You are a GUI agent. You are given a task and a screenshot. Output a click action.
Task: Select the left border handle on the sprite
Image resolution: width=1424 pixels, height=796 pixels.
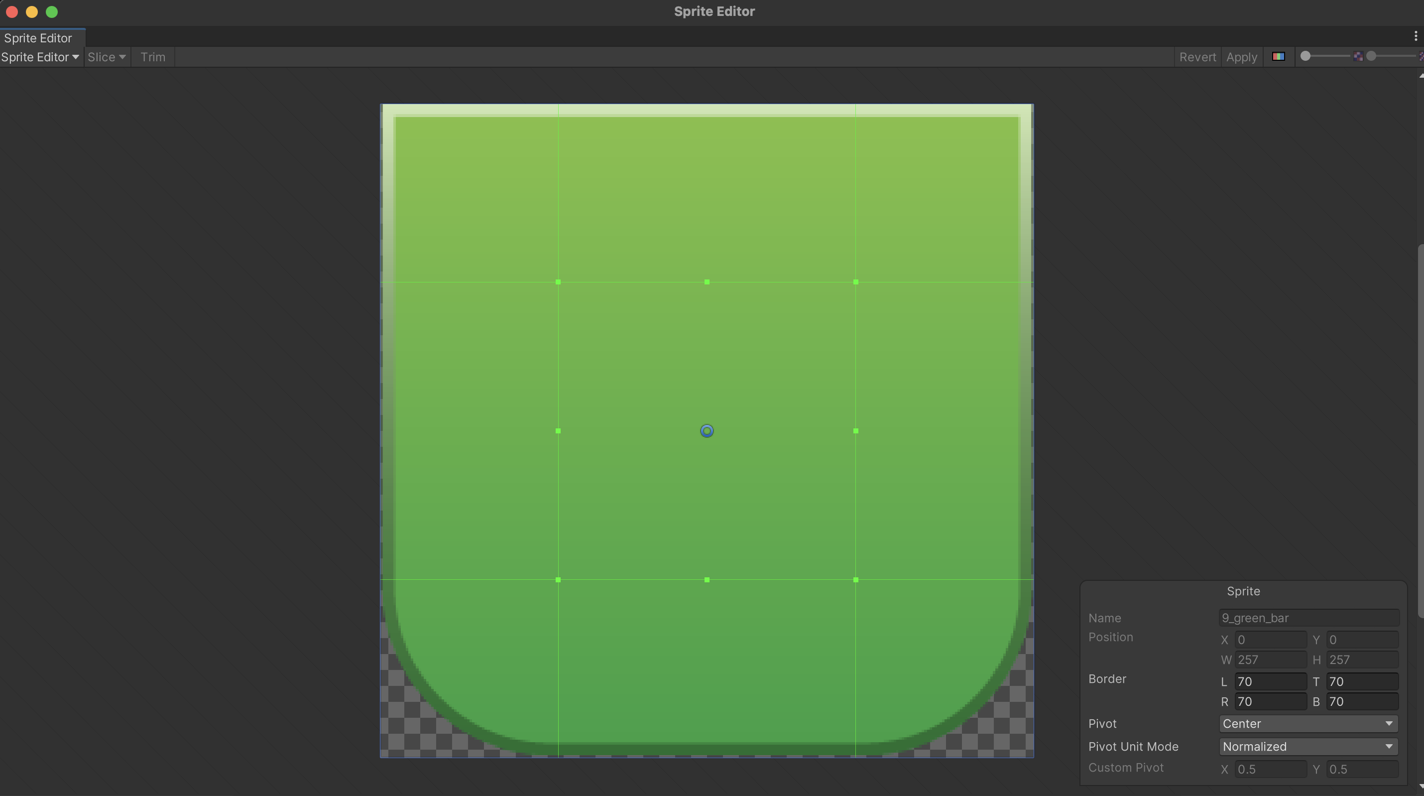point(558,431)
